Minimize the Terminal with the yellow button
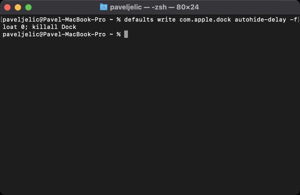 click(18, 7)
